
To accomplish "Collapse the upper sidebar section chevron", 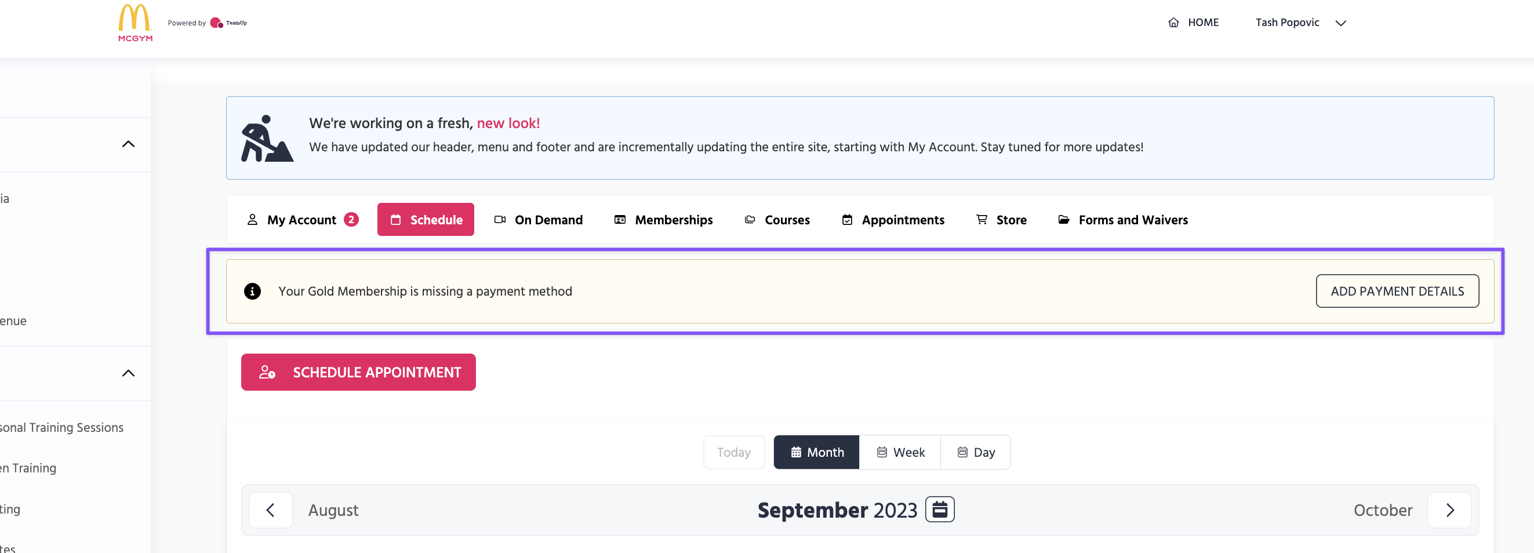I will pos(128,144).
